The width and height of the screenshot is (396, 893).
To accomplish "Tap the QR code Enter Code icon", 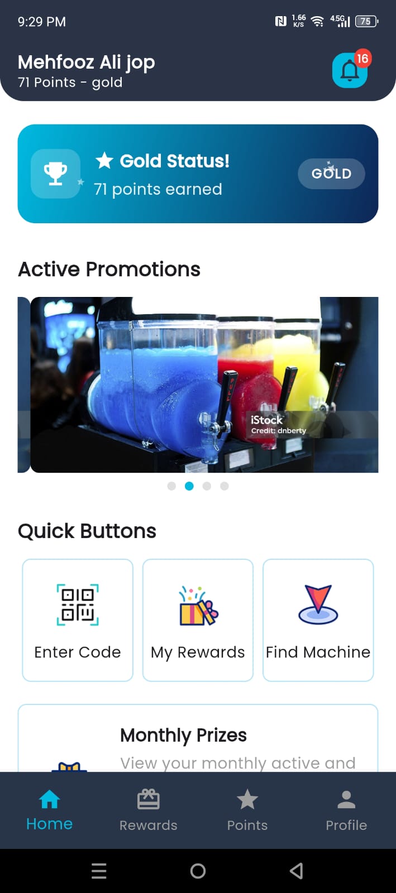I will [x=78, y=604].
